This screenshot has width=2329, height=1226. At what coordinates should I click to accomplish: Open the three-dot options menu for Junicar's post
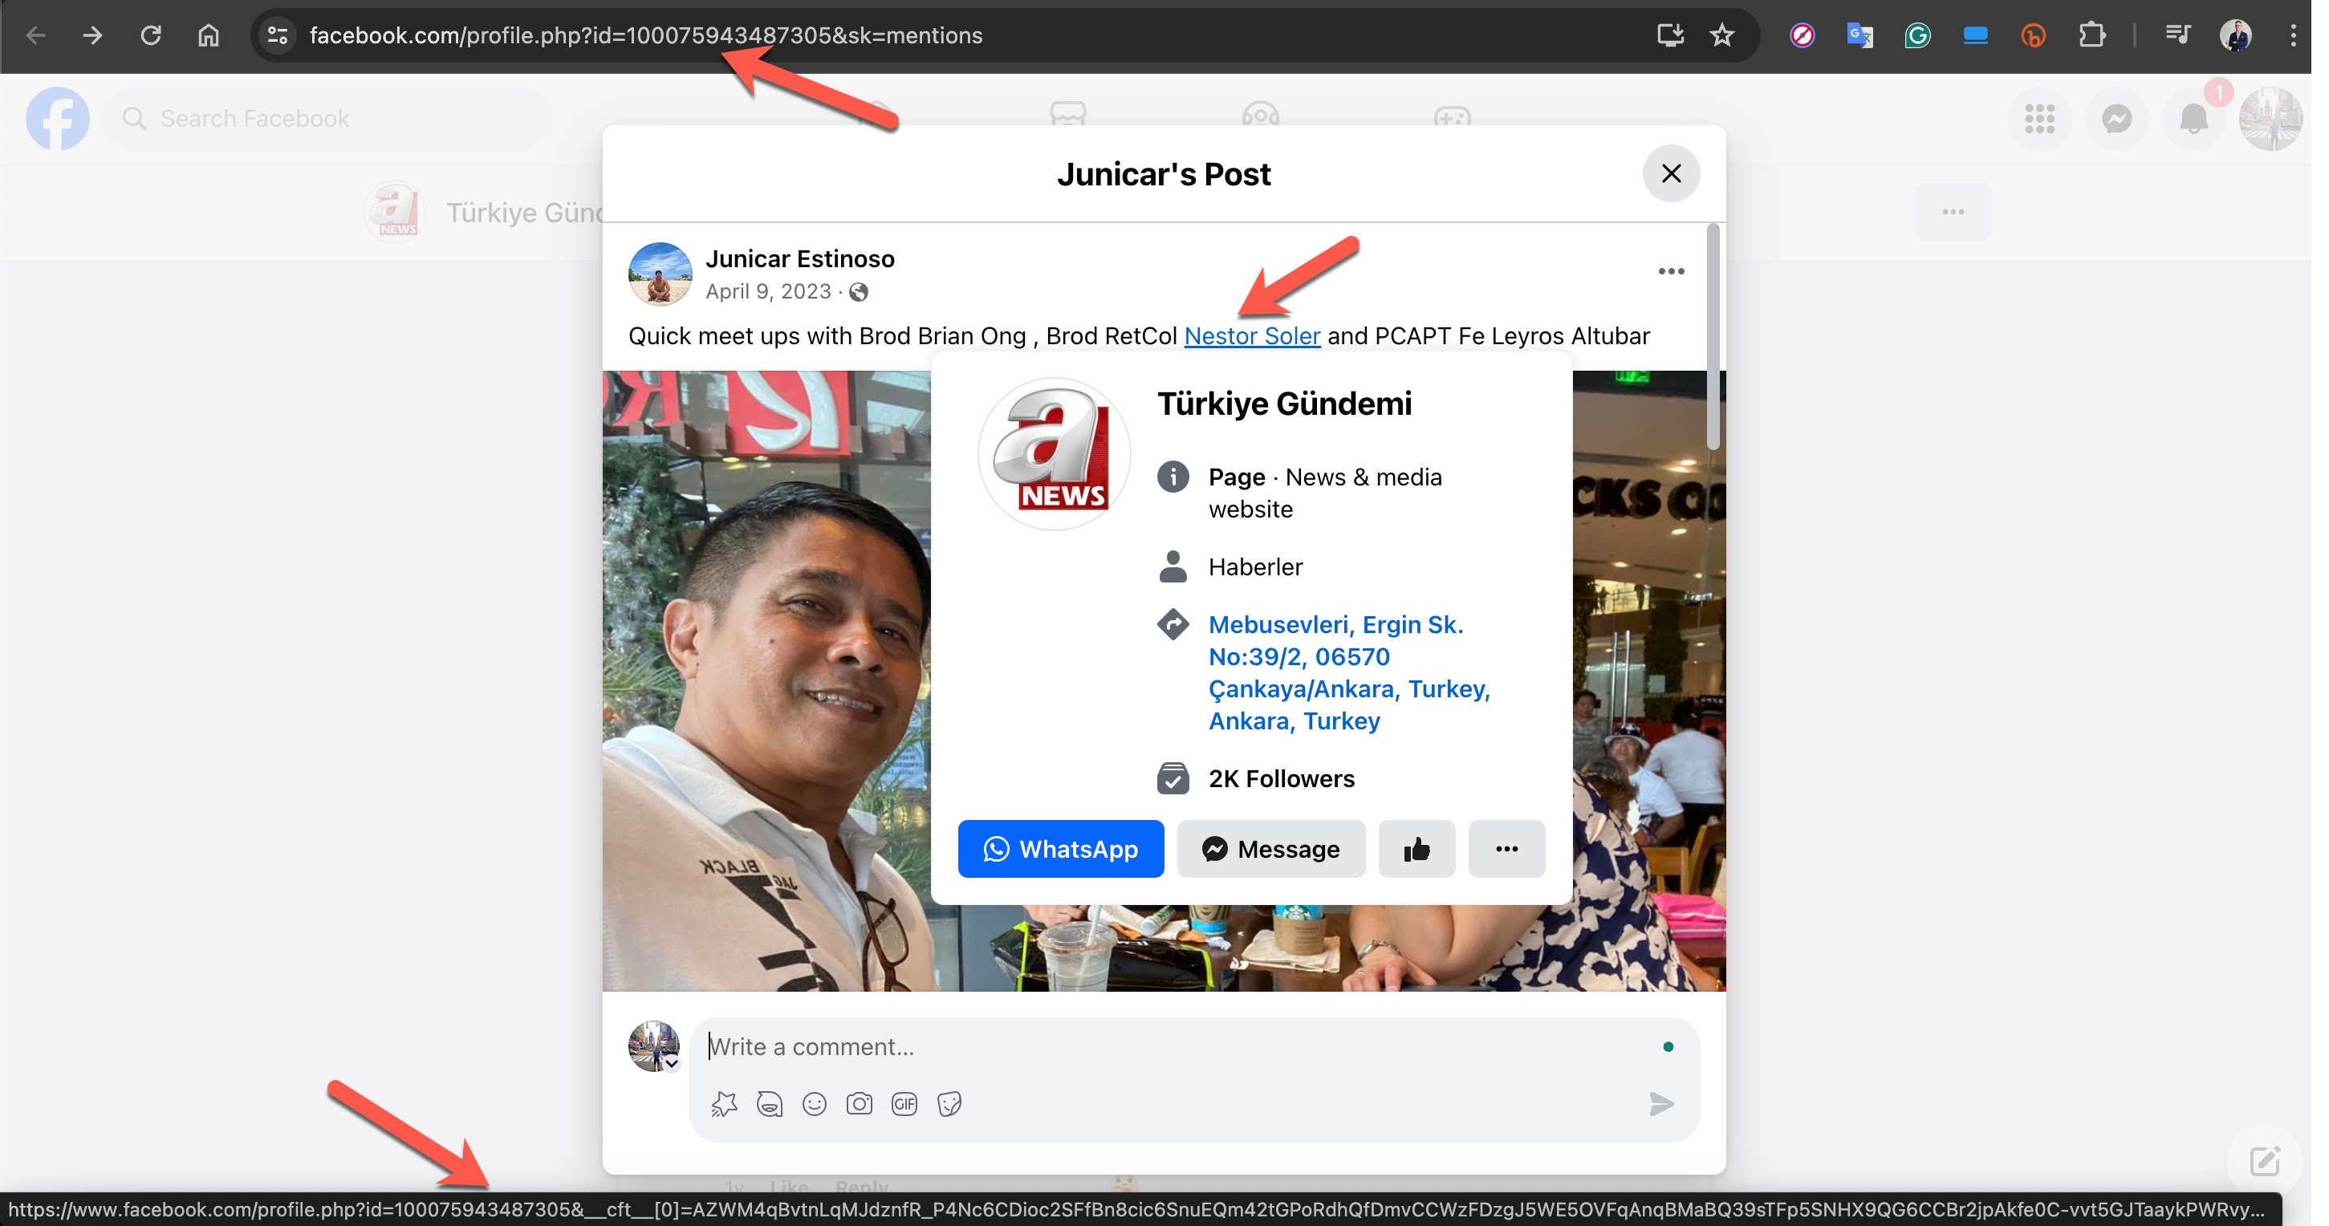(x=1671, y=271)
